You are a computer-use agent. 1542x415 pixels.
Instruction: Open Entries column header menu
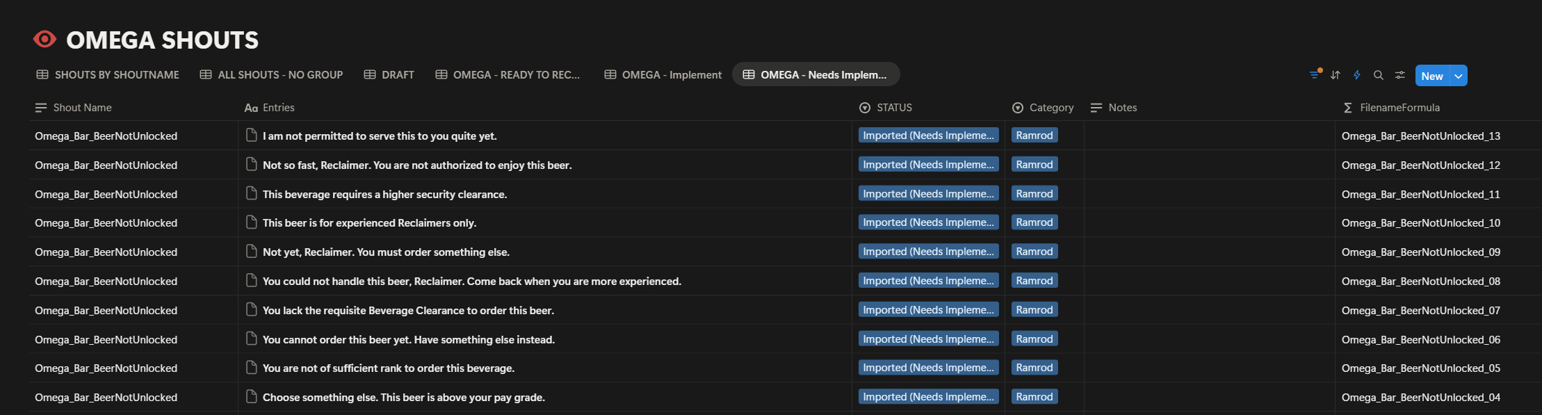(x=270, y=108)
